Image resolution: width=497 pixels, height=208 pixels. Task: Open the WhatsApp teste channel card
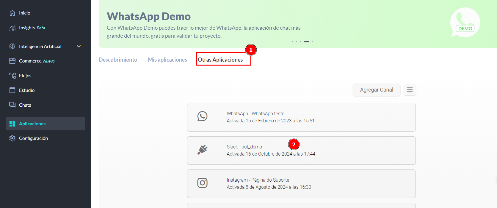(301, 117)
